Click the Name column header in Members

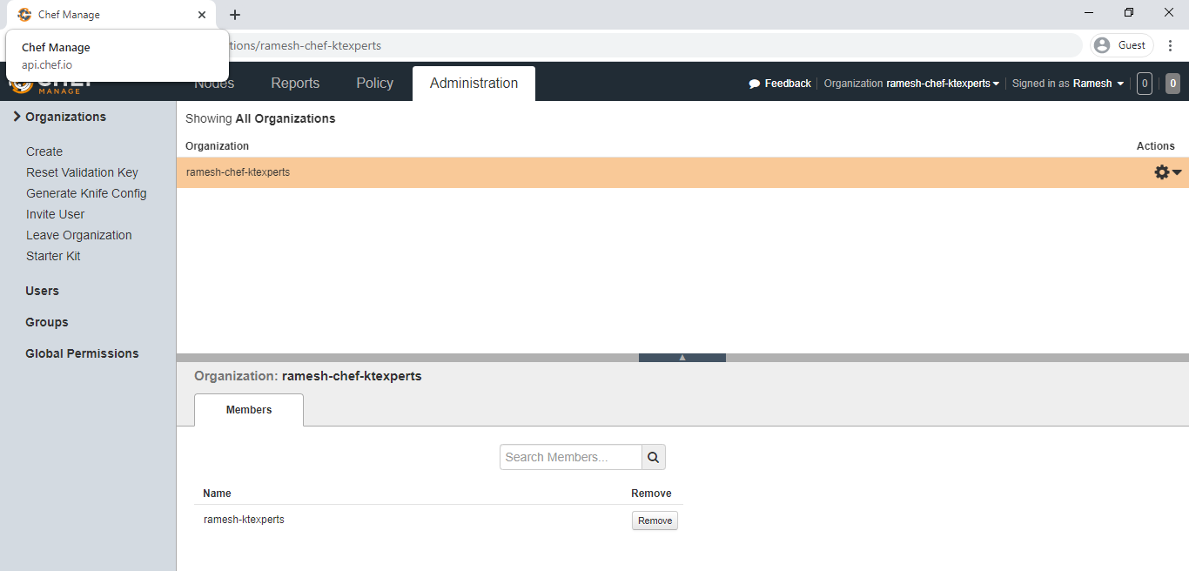(x=217, y=494)
